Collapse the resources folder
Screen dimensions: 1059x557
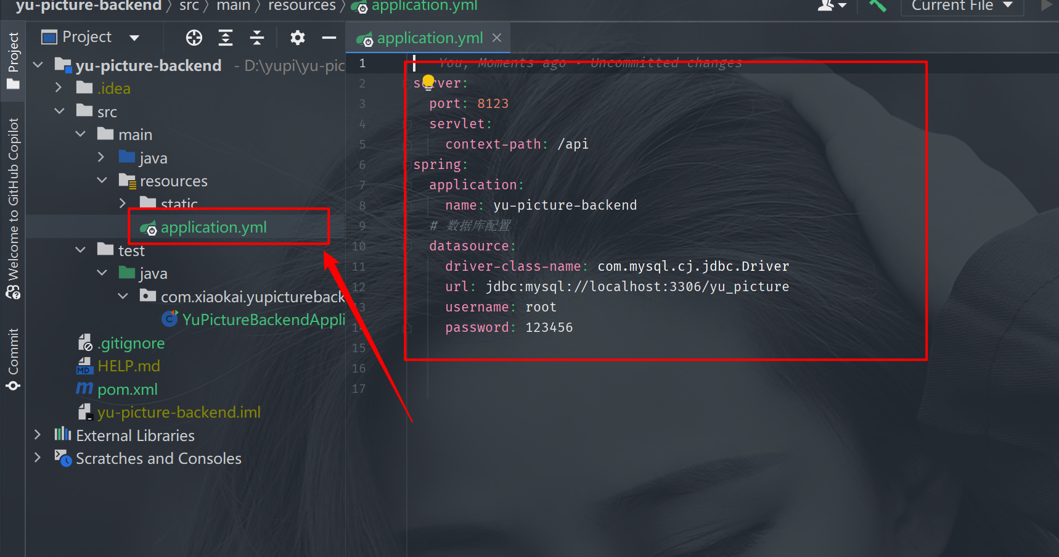(x=102, y=181)
